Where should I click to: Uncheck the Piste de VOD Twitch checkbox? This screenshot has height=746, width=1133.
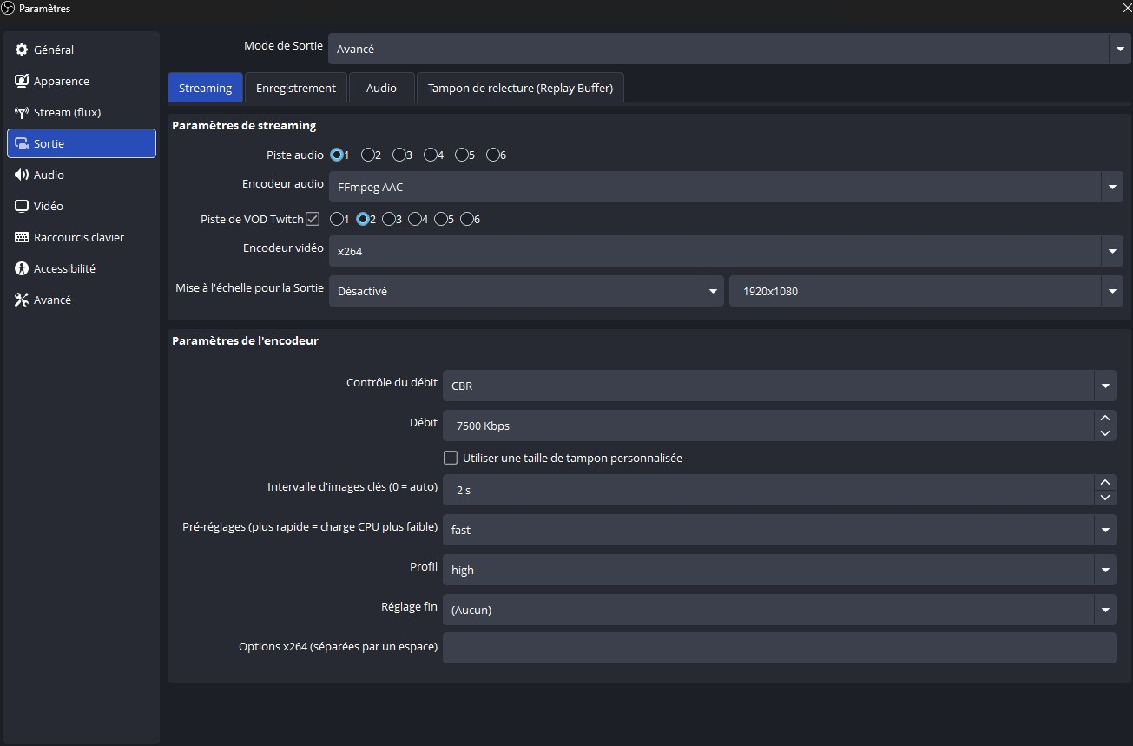click(x=313, y=220)
